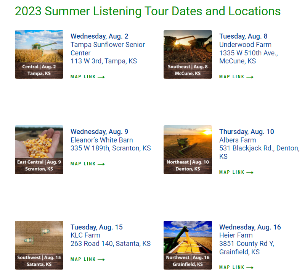
Task: Open the Northeast Aug. 10 Denton thumbnail
Action: coord(188,150)
